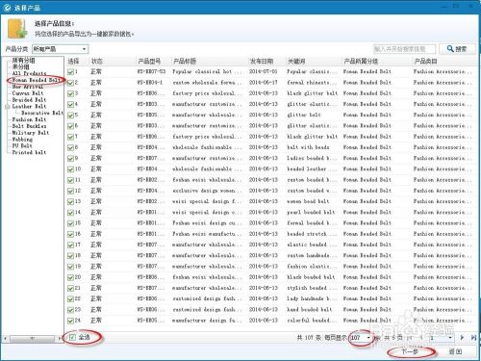Click the tree panel horizontal scrollbar
Viewport: 481px width, 361px height.
pos(32,338)
